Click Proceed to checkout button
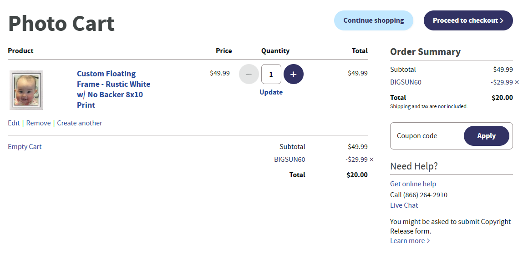 tap(468, 20)
